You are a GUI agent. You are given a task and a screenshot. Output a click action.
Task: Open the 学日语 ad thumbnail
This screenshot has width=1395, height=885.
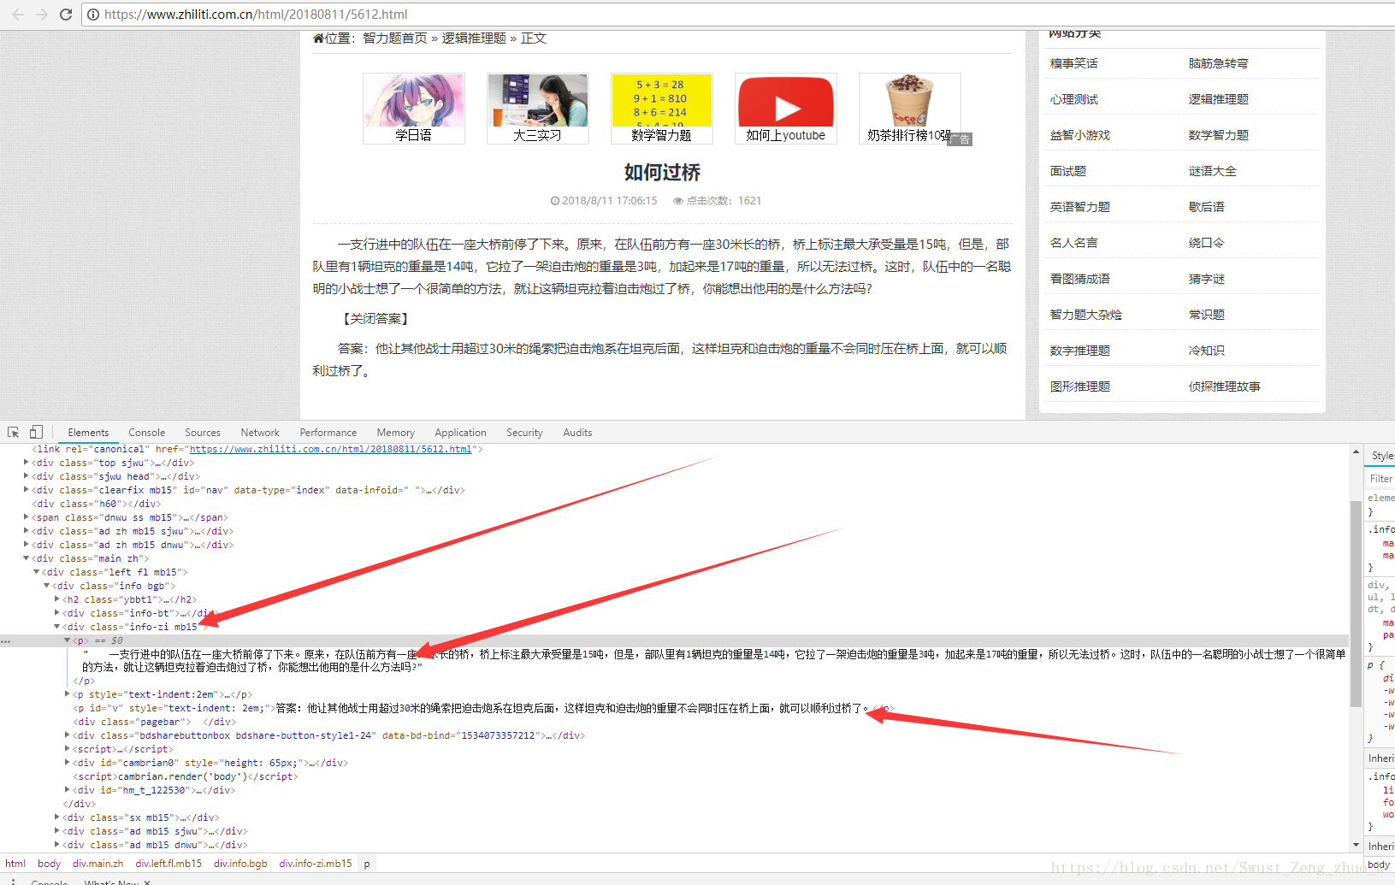(x=414, y=109)
